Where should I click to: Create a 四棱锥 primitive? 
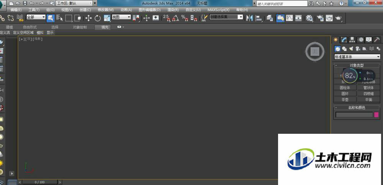tap(368, 94)
